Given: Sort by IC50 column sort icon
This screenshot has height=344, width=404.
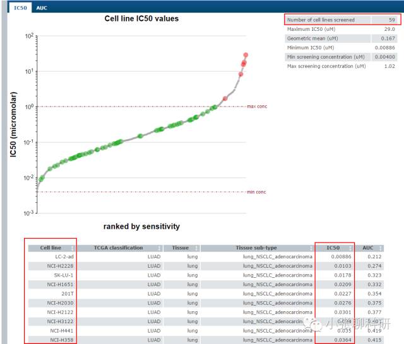Looking at the screenshot, I should tap(350, 248).
